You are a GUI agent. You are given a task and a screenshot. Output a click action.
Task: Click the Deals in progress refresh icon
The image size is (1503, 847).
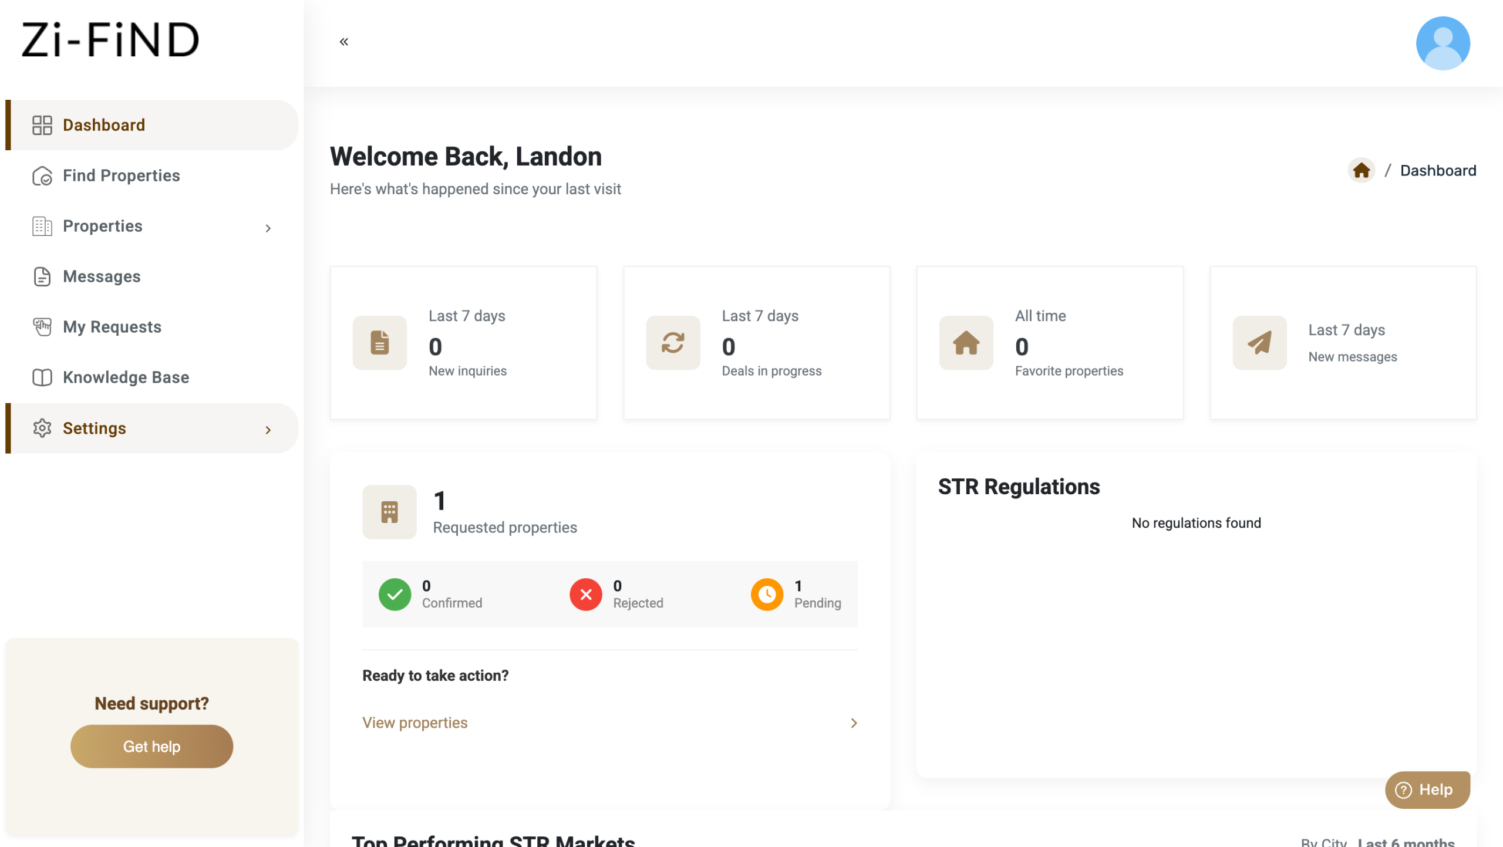click(673, 343)
